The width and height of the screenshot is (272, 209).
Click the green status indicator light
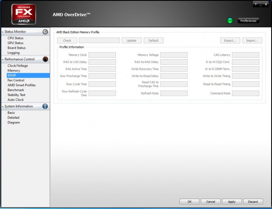(230, 21)
